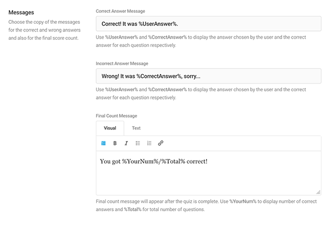Click the Final Count Message label
This screenshot has width=332, height=225.
(117, 116)
